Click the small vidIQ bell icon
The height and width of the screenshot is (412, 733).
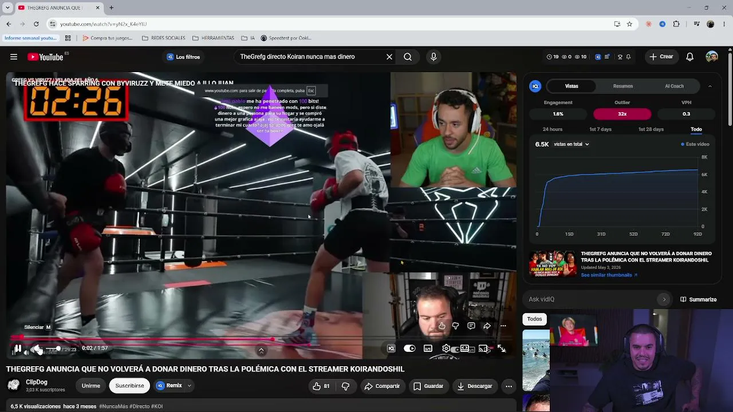point(628,57)
